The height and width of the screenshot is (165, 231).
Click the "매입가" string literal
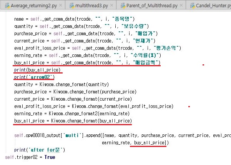(x=145, y=33)
